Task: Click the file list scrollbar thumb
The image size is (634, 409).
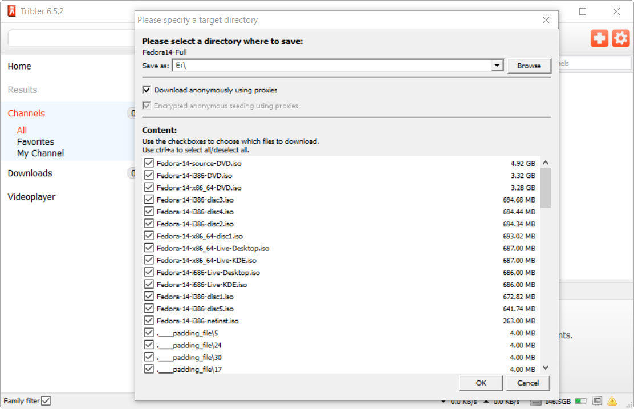Action: 546,188
